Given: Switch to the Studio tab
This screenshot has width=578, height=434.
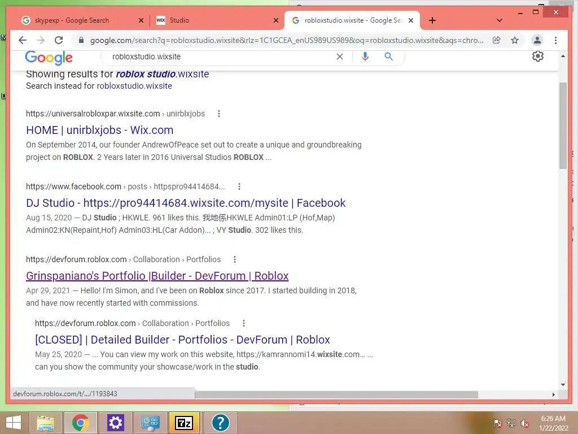Looking at the screenshot, I should point(217,20).
